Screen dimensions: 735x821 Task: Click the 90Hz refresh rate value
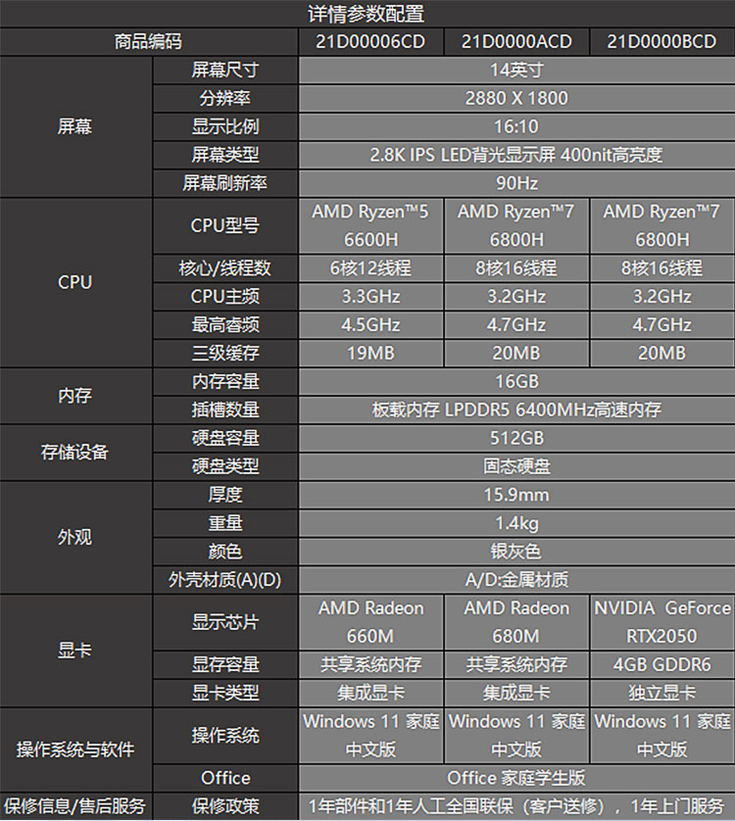(x=516, y=183)
